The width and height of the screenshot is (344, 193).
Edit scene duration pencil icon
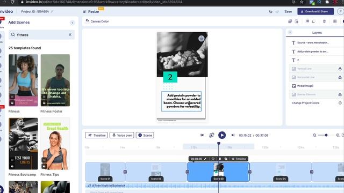coord(205,159)
